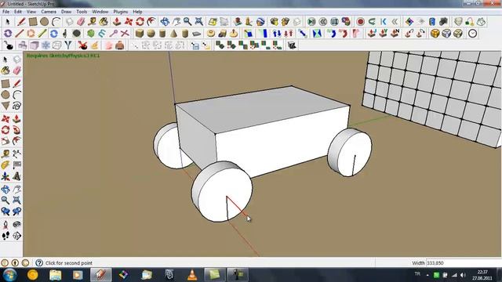Select the Axes tool in left toolbar
Screen dimensions: 502x282
tap(5, 176)
